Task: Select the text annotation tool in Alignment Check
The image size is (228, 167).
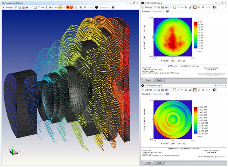Action: click(x=46, y=7)
